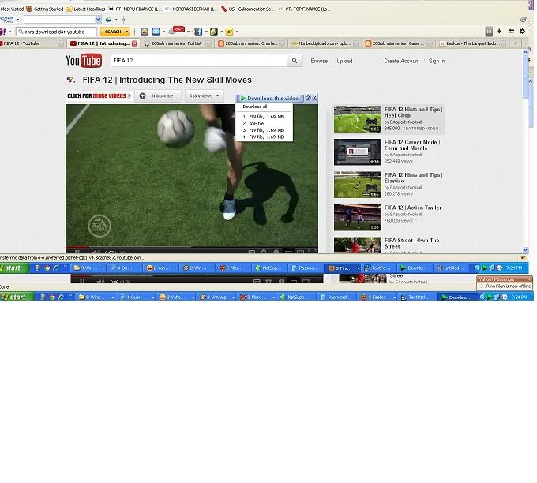Click the notepad icon in Yahoo toolbar
Viewport: 537px width, 483px height.
[214, 32]
